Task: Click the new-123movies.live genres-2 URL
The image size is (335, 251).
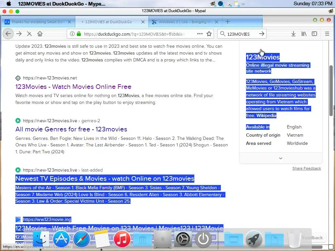Action: 61,121
